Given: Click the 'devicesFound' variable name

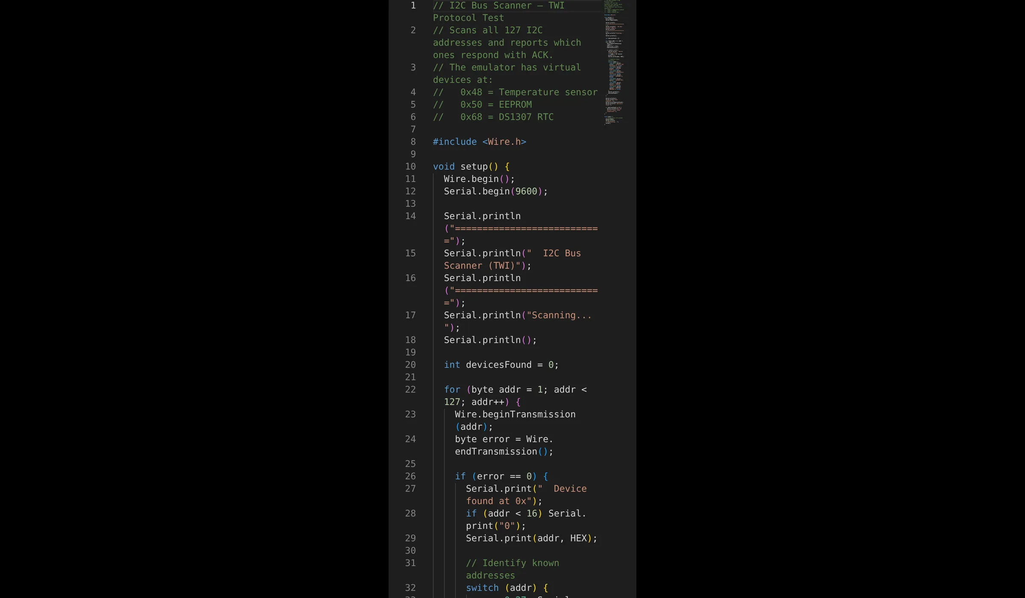Looking at the screenshot, I should pyautogui.click(x=499, y=365).
